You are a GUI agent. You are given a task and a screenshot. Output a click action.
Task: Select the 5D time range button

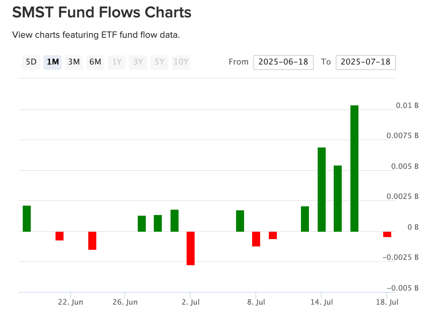pos(31,62)
